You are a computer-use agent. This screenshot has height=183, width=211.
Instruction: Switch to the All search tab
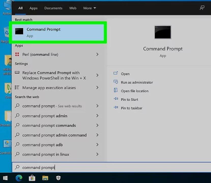tap(20, 8)
